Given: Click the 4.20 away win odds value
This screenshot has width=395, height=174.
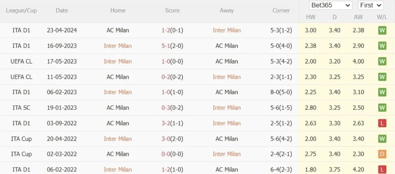Looking at the screenshot, I should point(358,170).
